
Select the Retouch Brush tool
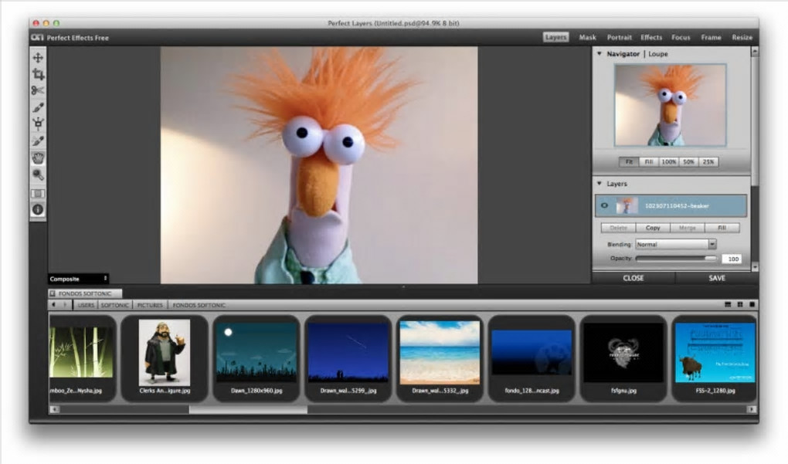[x=38, y=141]
